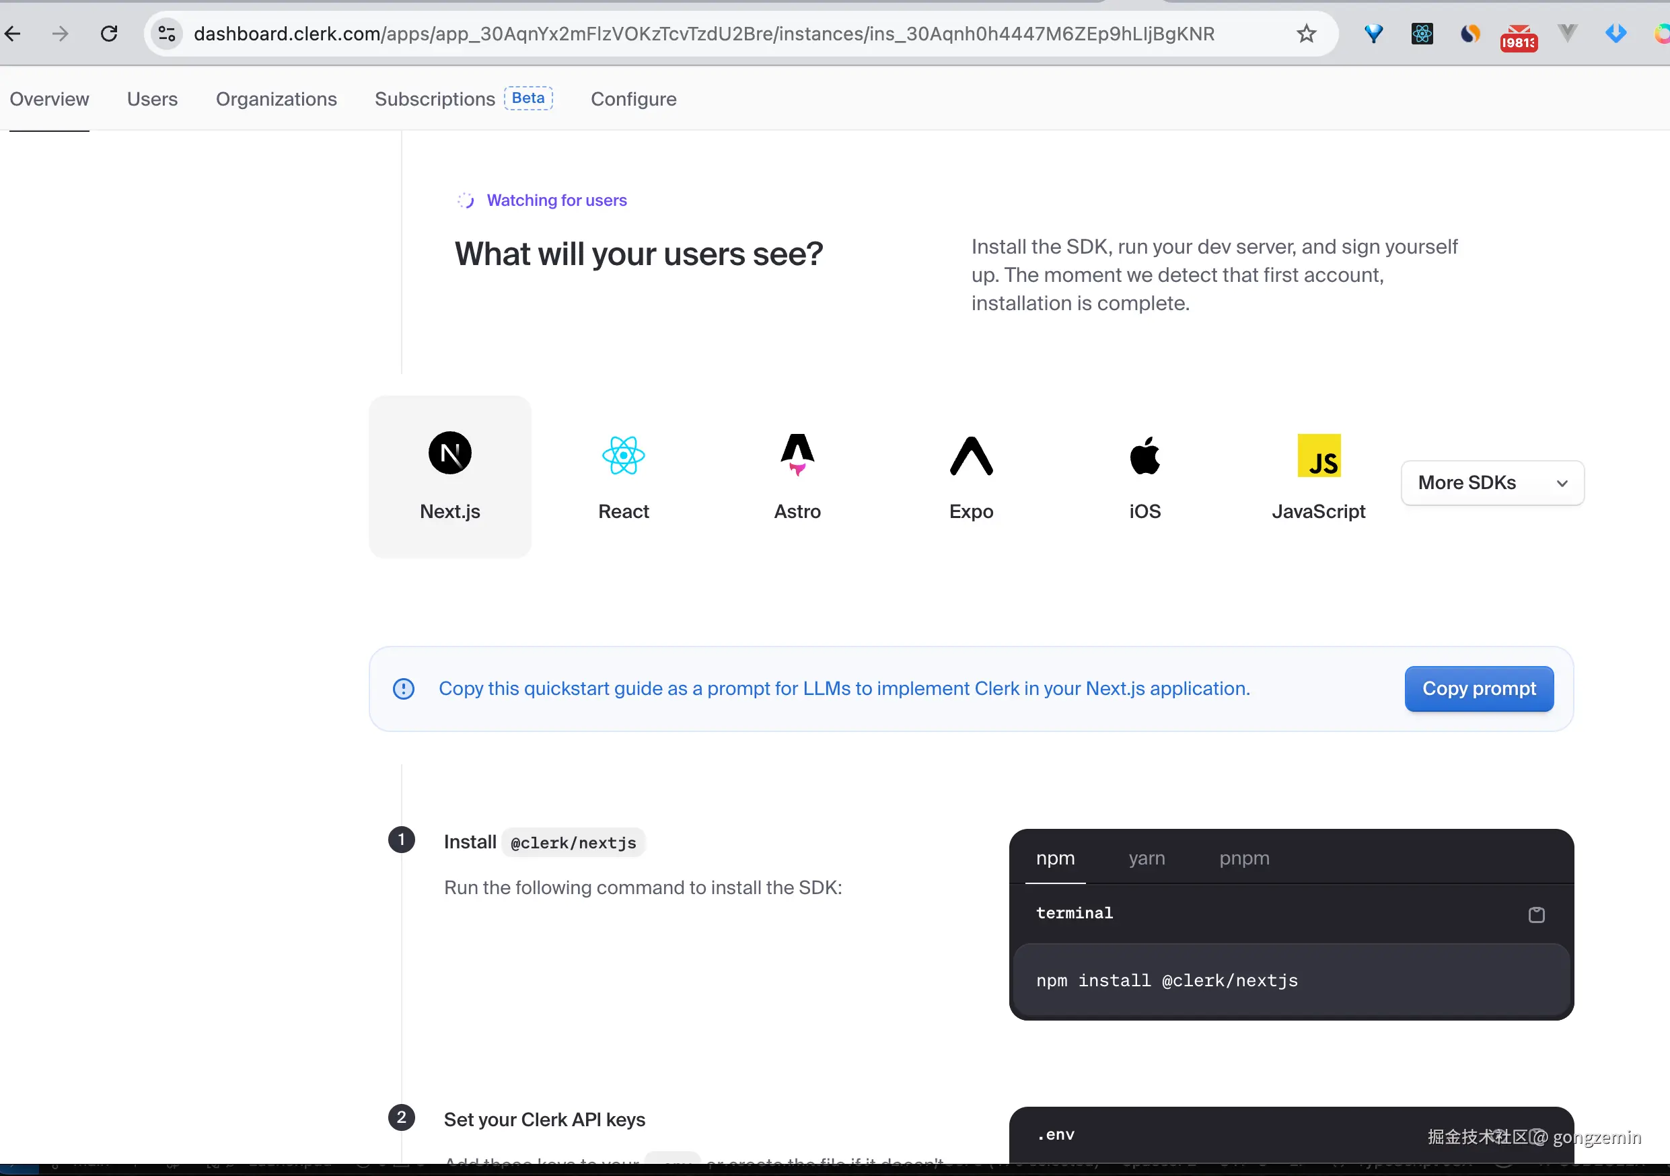This screenshot has width=1670, height=1176.
Task: Switch to the pnpm tab
Action: pos(1244,858)
